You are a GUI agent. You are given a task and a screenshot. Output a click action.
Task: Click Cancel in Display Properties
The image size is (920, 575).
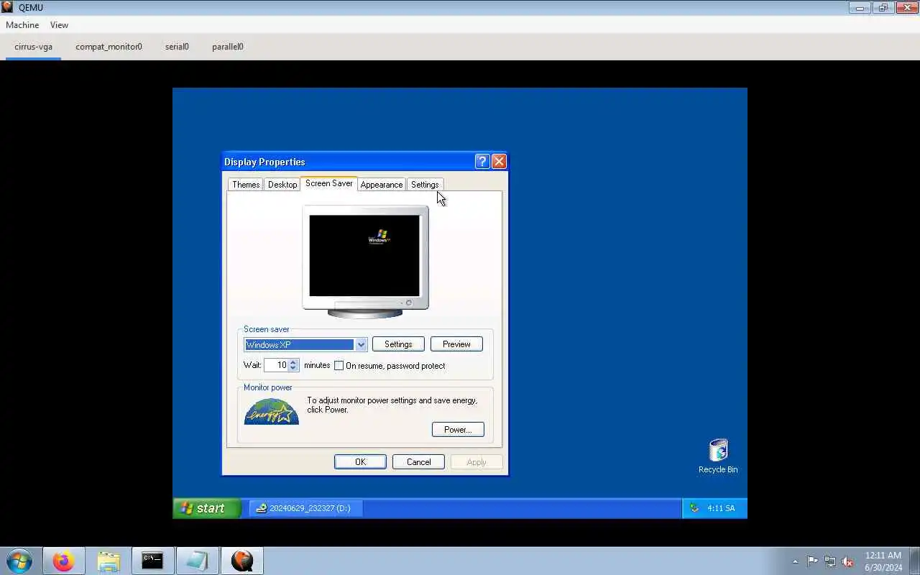pos(418,462)
